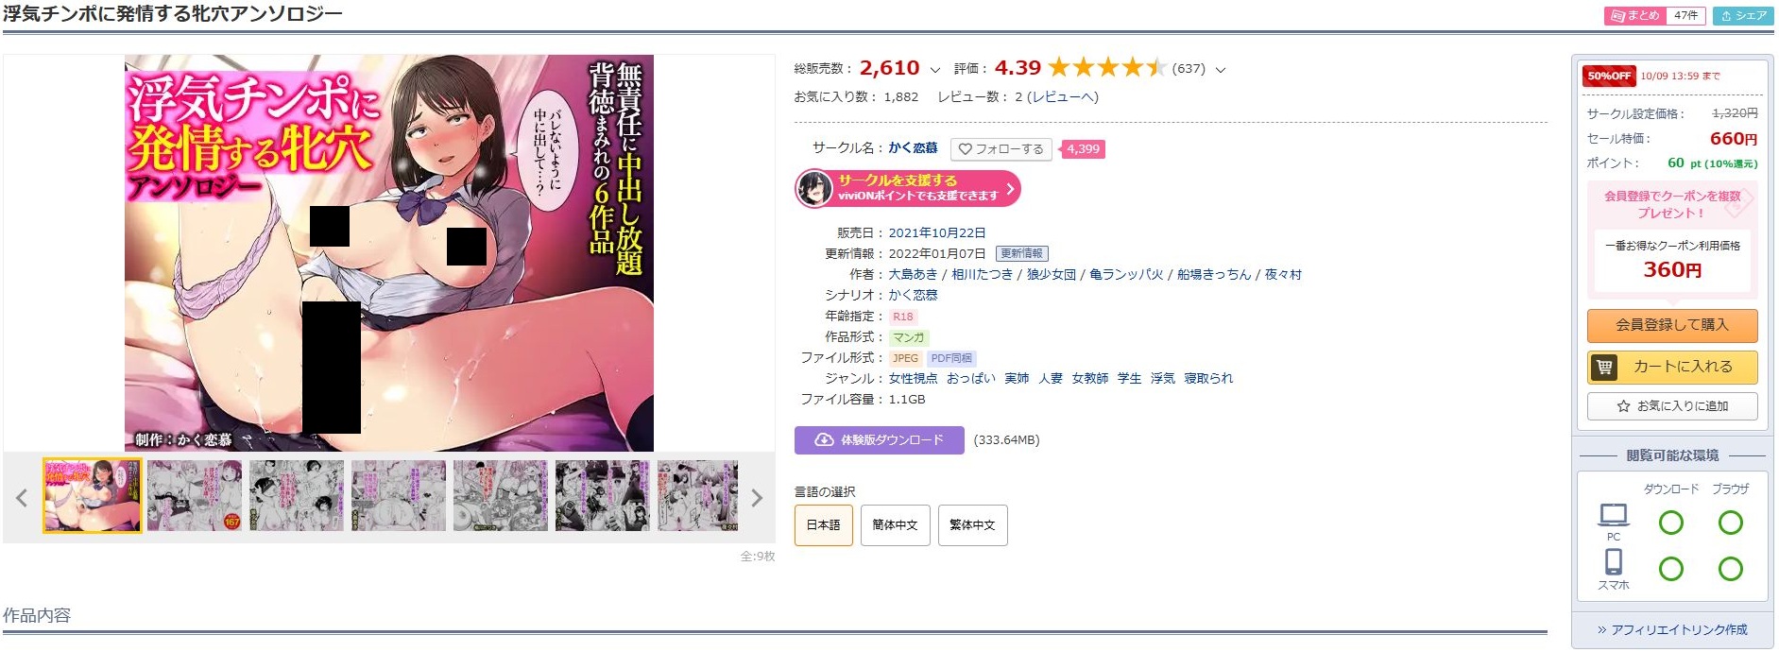Click the 更新情報 tag button
Viewport: 1779px width, 652px height.
coord(1022,254)
